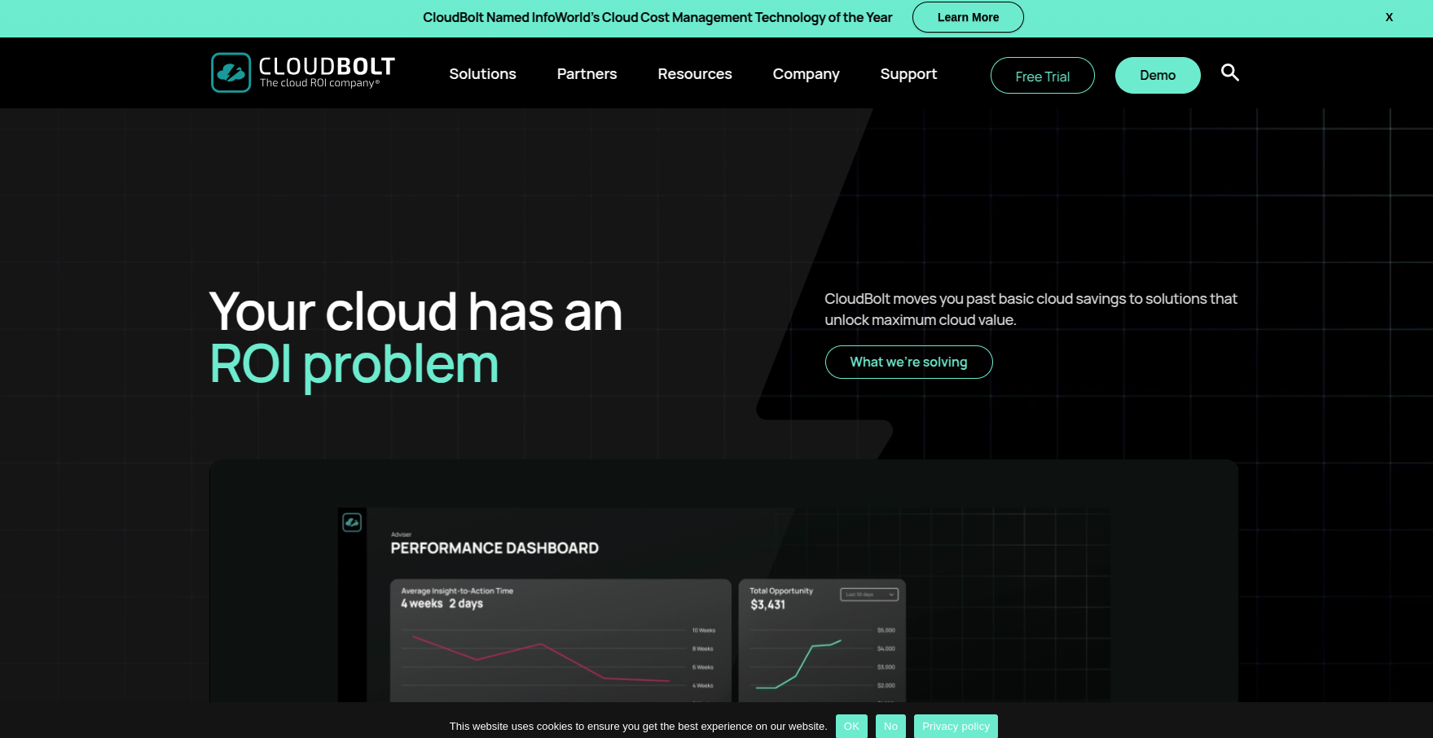Click the CLOUDBOLT wordmark text
1433x738 pixels.
(327, 67)
